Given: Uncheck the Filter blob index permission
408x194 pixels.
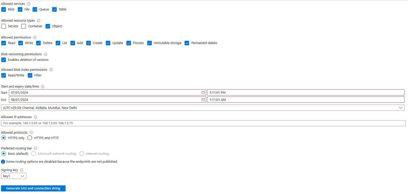Looking at the screenshot, I should tap(30, 75).
